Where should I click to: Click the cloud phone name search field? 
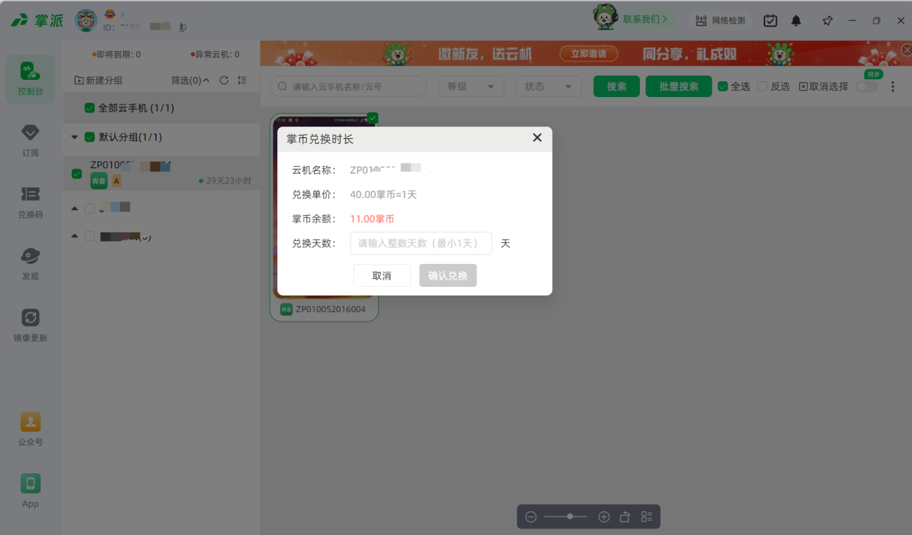click(348, 86)
